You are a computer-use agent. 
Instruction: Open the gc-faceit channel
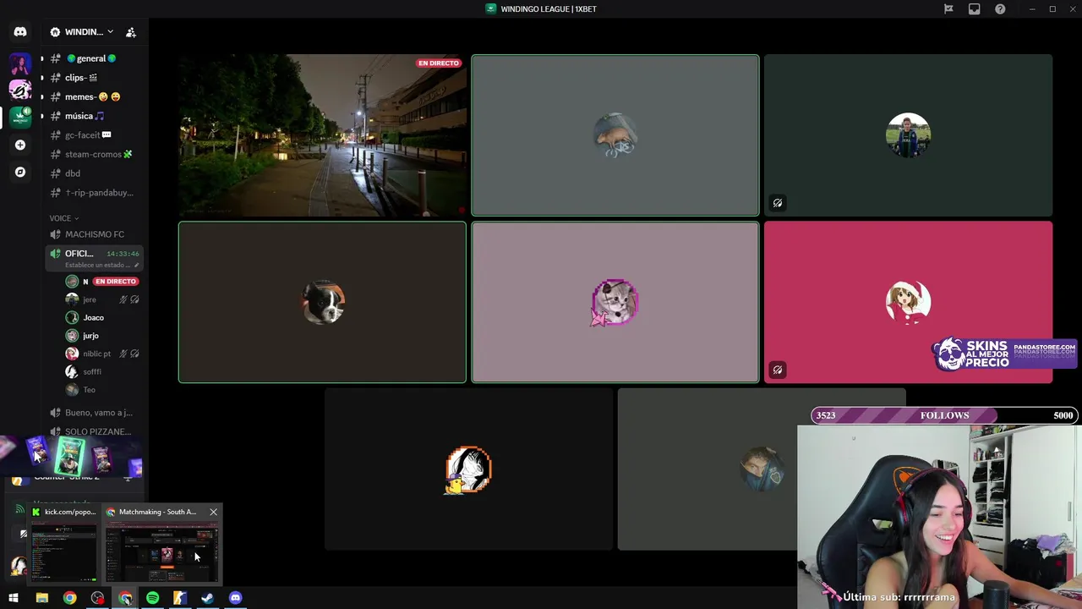[91, 135]
